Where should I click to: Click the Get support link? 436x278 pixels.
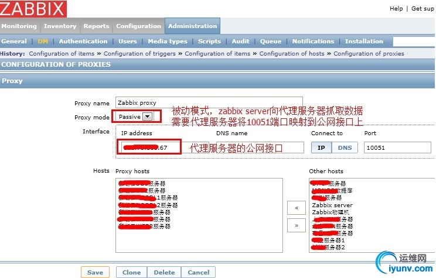pyautogui.click(x=423, y=9)
